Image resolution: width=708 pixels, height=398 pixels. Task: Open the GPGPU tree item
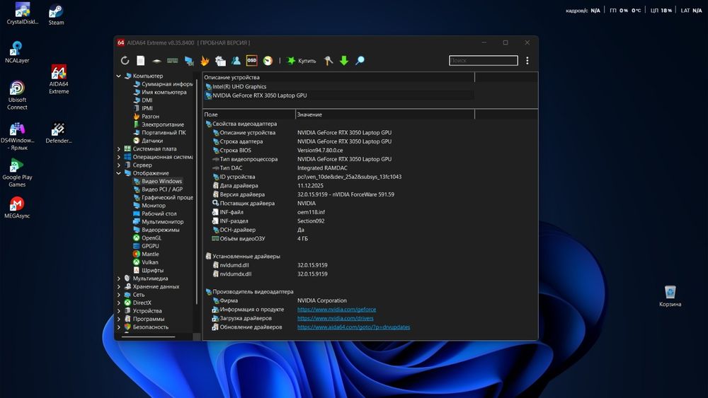point(146,246)
